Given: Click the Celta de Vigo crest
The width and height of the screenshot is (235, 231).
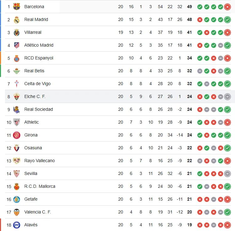Looking at the screenshot, I should click(17, 84).
